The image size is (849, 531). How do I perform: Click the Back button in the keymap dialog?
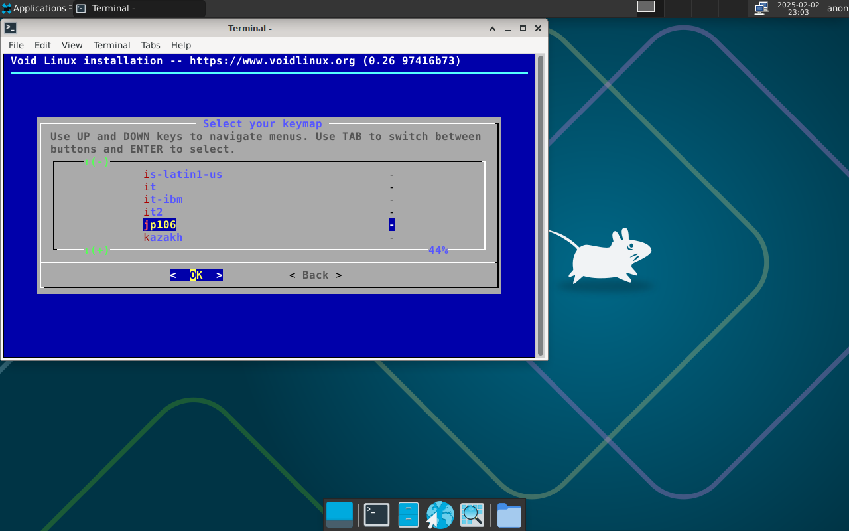click(316, 275)
